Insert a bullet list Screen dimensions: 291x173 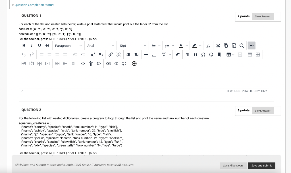[154, 46]
